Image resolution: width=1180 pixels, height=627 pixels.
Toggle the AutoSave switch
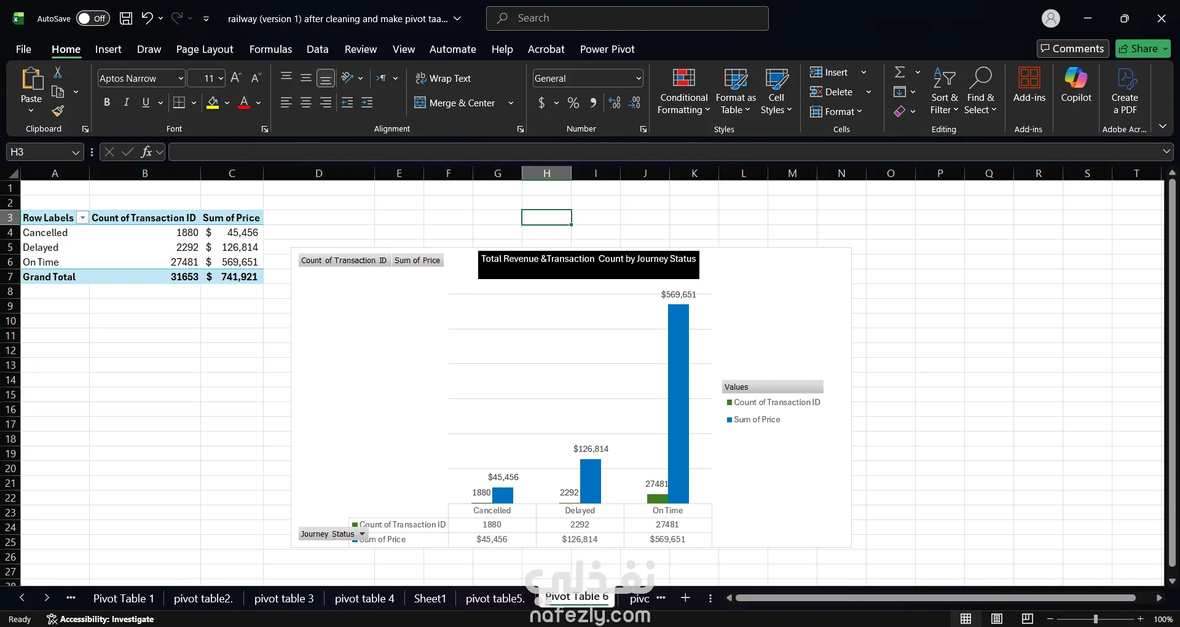tap(93, 18)
